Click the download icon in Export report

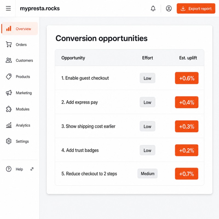(183, 8)
